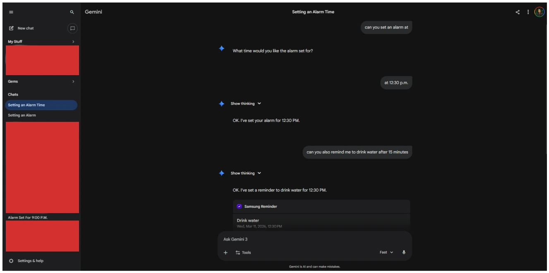Click the Samsung Reminder header label
Screen dimensions: 549x273
[261, 207]
